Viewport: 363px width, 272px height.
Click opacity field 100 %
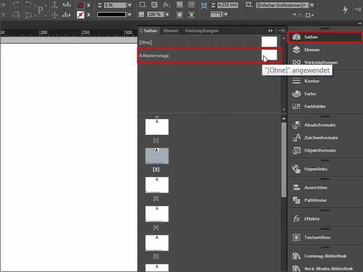[155, 15]
